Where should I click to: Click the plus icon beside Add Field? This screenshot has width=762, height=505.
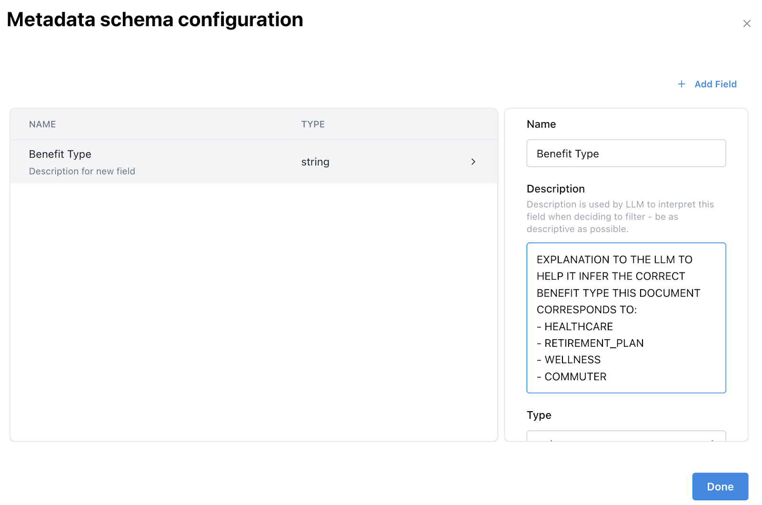tap(682, 84)
